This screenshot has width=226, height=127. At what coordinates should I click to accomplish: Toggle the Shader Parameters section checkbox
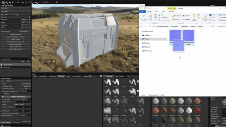pos(3,97)
